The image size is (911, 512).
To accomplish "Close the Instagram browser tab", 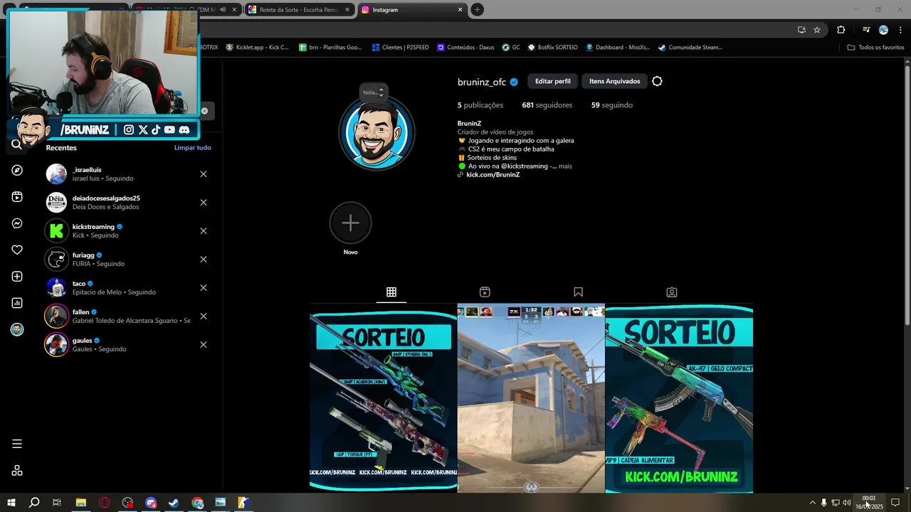I will tap(460, 10).
